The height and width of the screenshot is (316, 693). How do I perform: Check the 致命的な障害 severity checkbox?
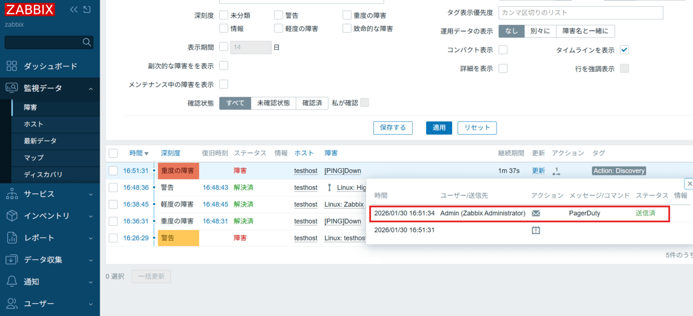[x=347, y=28]
